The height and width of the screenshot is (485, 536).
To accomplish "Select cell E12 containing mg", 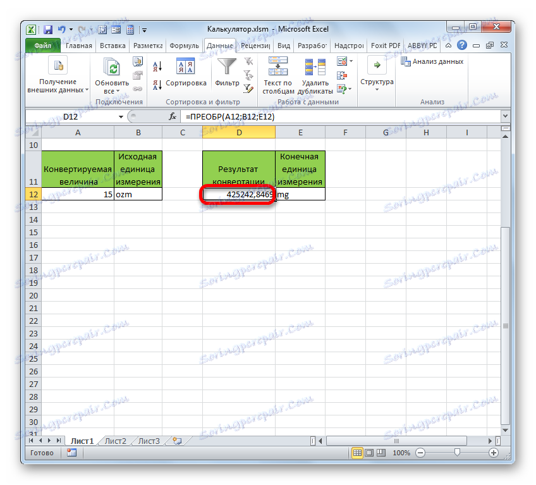I will pos(300,194).
